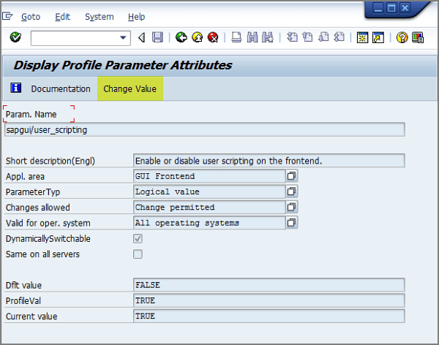
Task: Click the First Page icon
Action: (292, 37)
